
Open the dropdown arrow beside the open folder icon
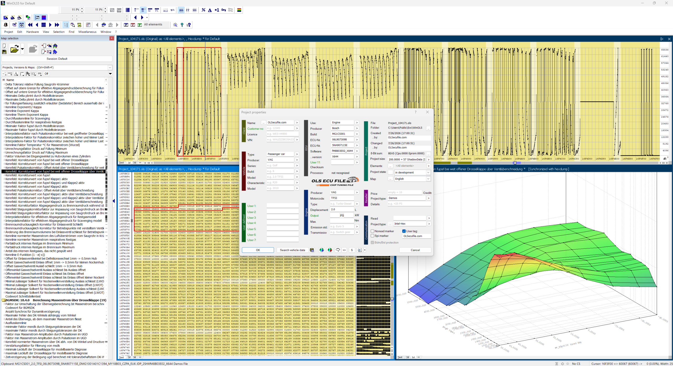[22, 49]
